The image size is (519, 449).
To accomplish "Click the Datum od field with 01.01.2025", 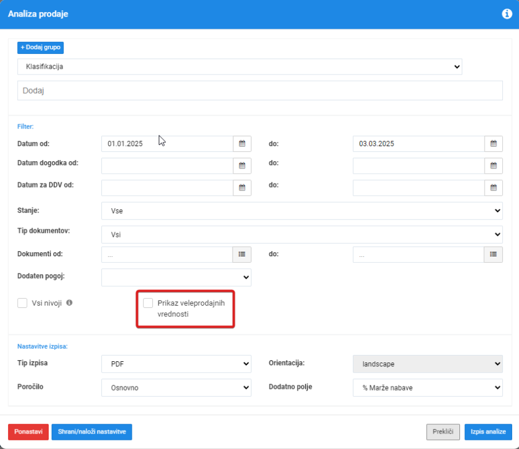I will (167, 144).
